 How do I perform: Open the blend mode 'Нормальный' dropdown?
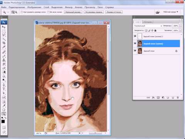[x=148, y=26]
